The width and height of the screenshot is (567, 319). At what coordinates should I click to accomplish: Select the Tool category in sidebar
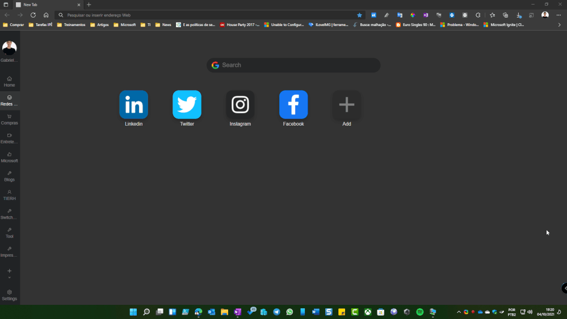pos(10,233)
